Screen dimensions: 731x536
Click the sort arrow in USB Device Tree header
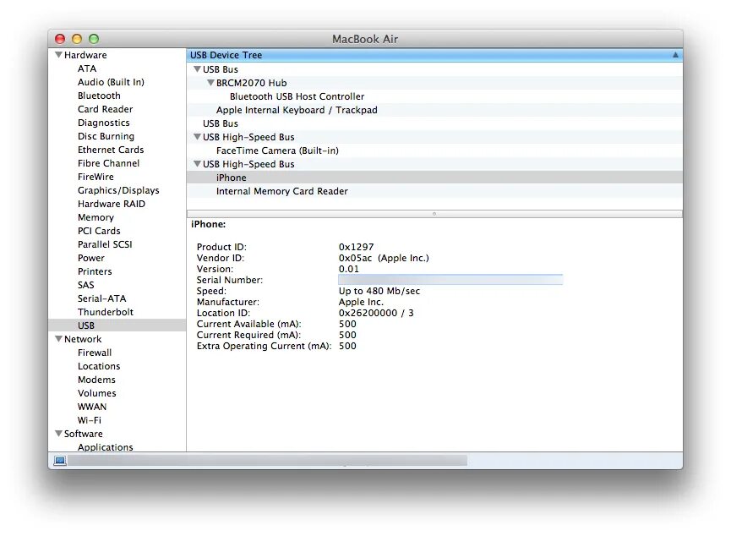675,55
